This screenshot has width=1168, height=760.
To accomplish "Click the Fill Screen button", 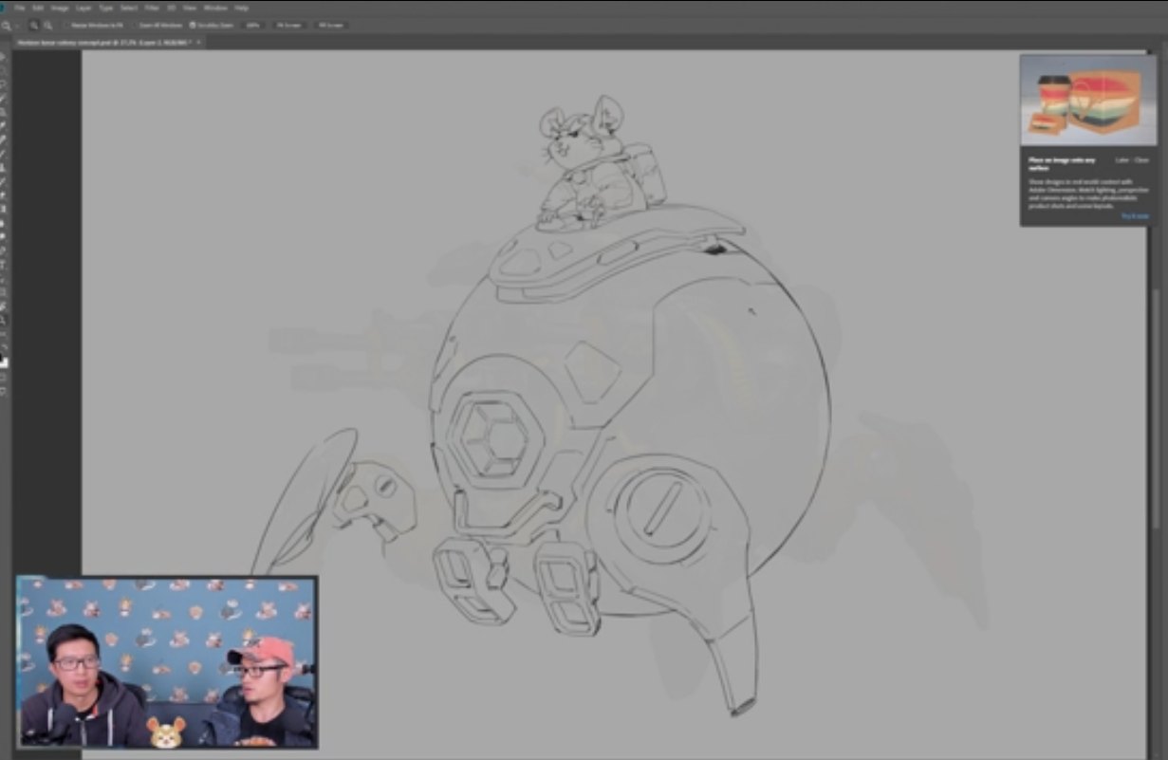I will tap(330, 25).
